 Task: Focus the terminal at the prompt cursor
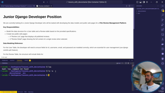pos(49,75)
